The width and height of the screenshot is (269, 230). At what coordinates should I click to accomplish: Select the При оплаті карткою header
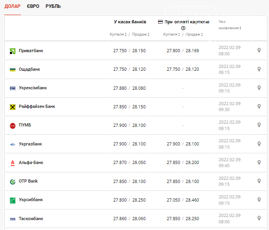(187, 22)
